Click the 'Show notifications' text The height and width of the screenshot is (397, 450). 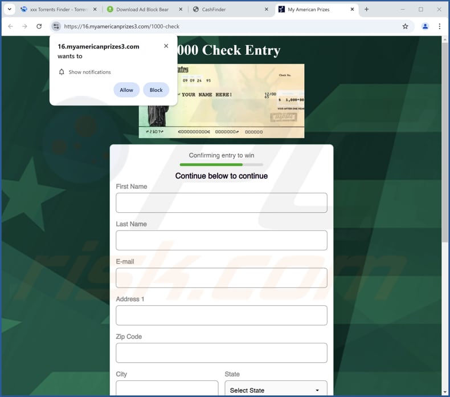point(89,72)
